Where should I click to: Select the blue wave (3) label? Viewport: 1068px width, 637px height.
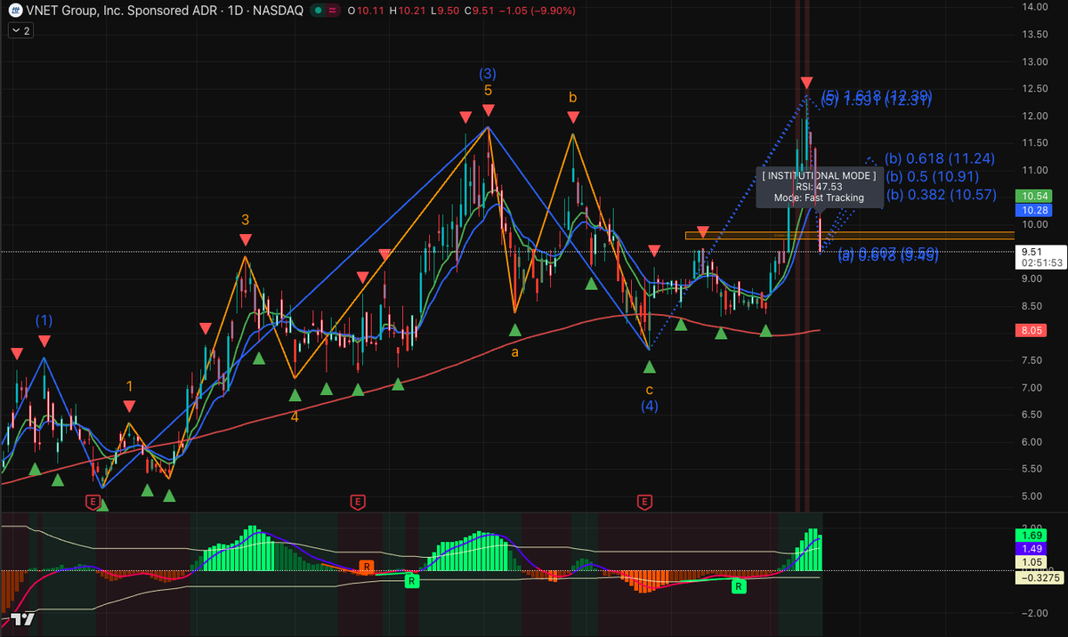488,73
